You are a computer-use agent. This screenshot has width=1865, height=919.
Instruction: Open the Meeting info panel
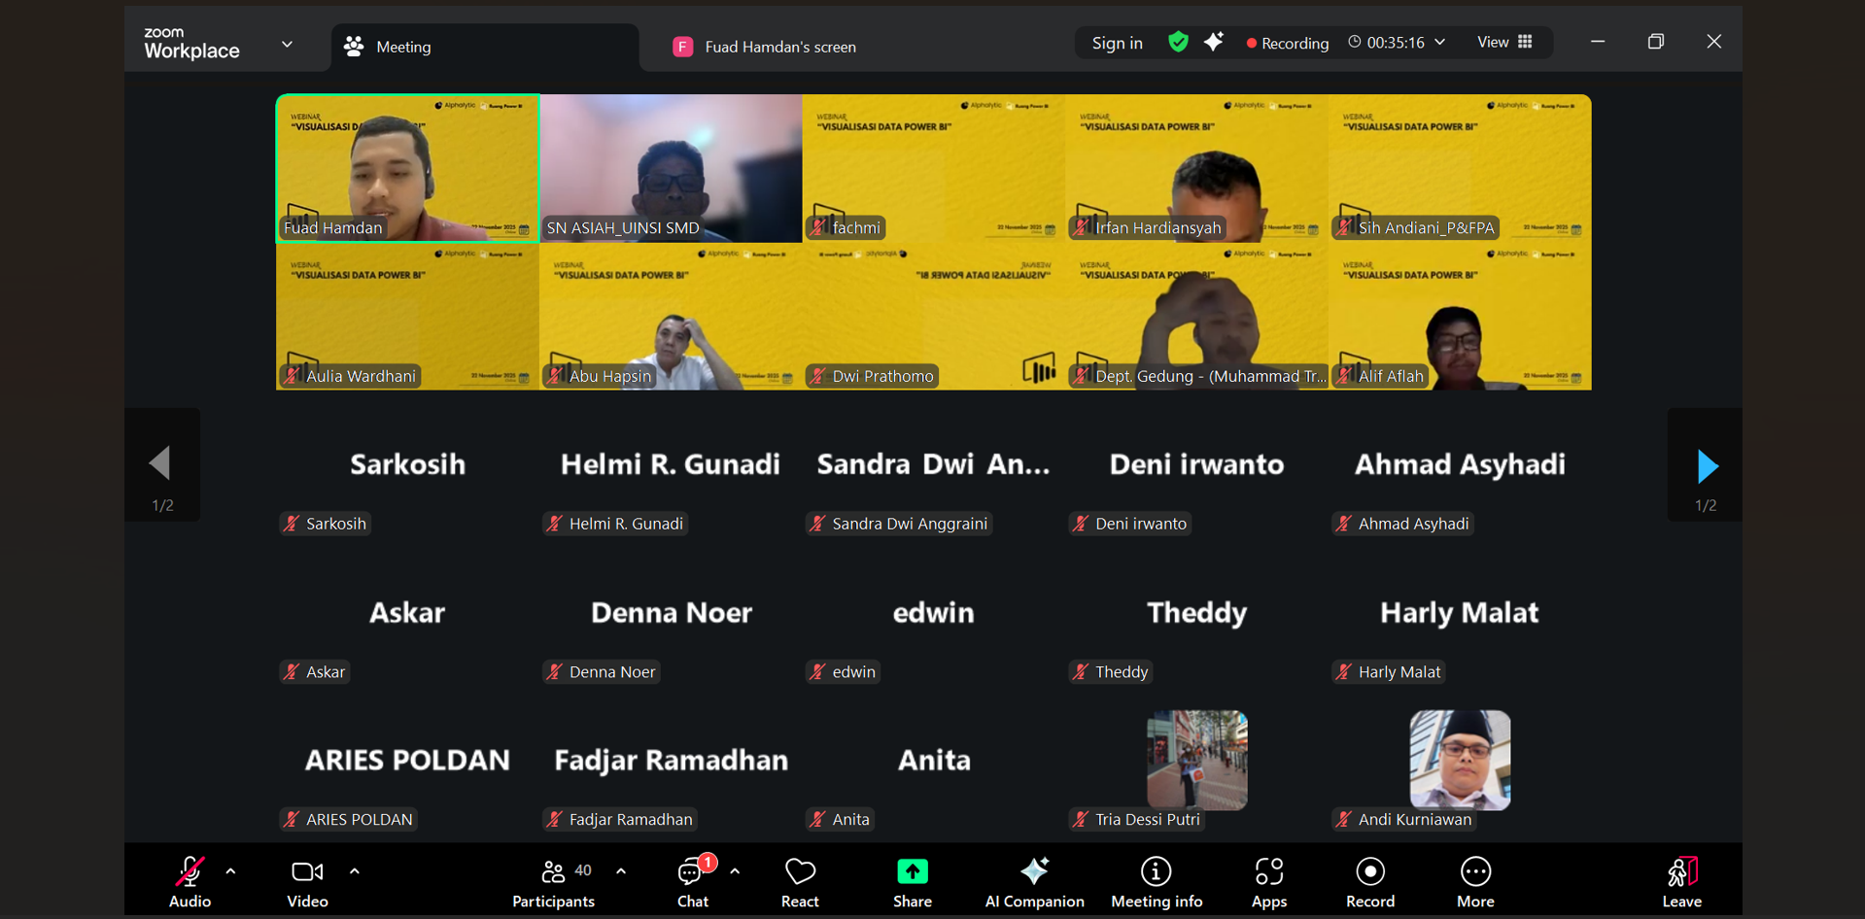[x=1156, y=882]
